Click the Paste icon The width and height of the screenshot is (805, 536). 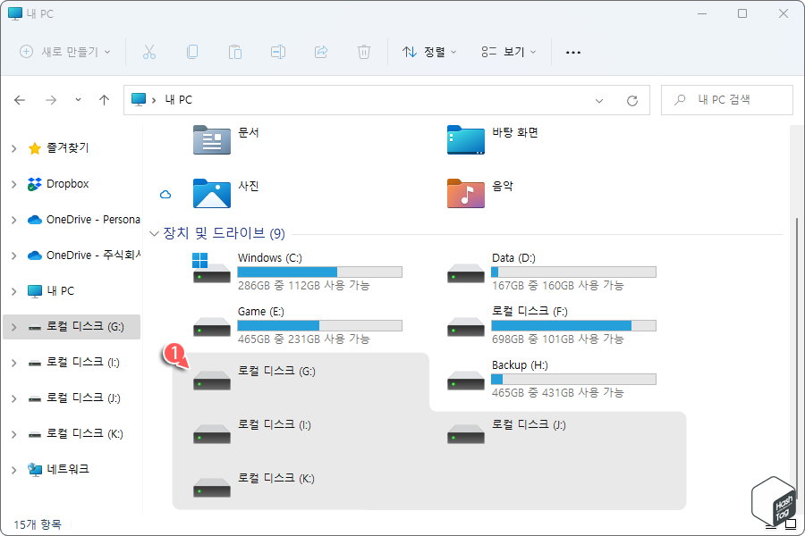coord(235,52)
